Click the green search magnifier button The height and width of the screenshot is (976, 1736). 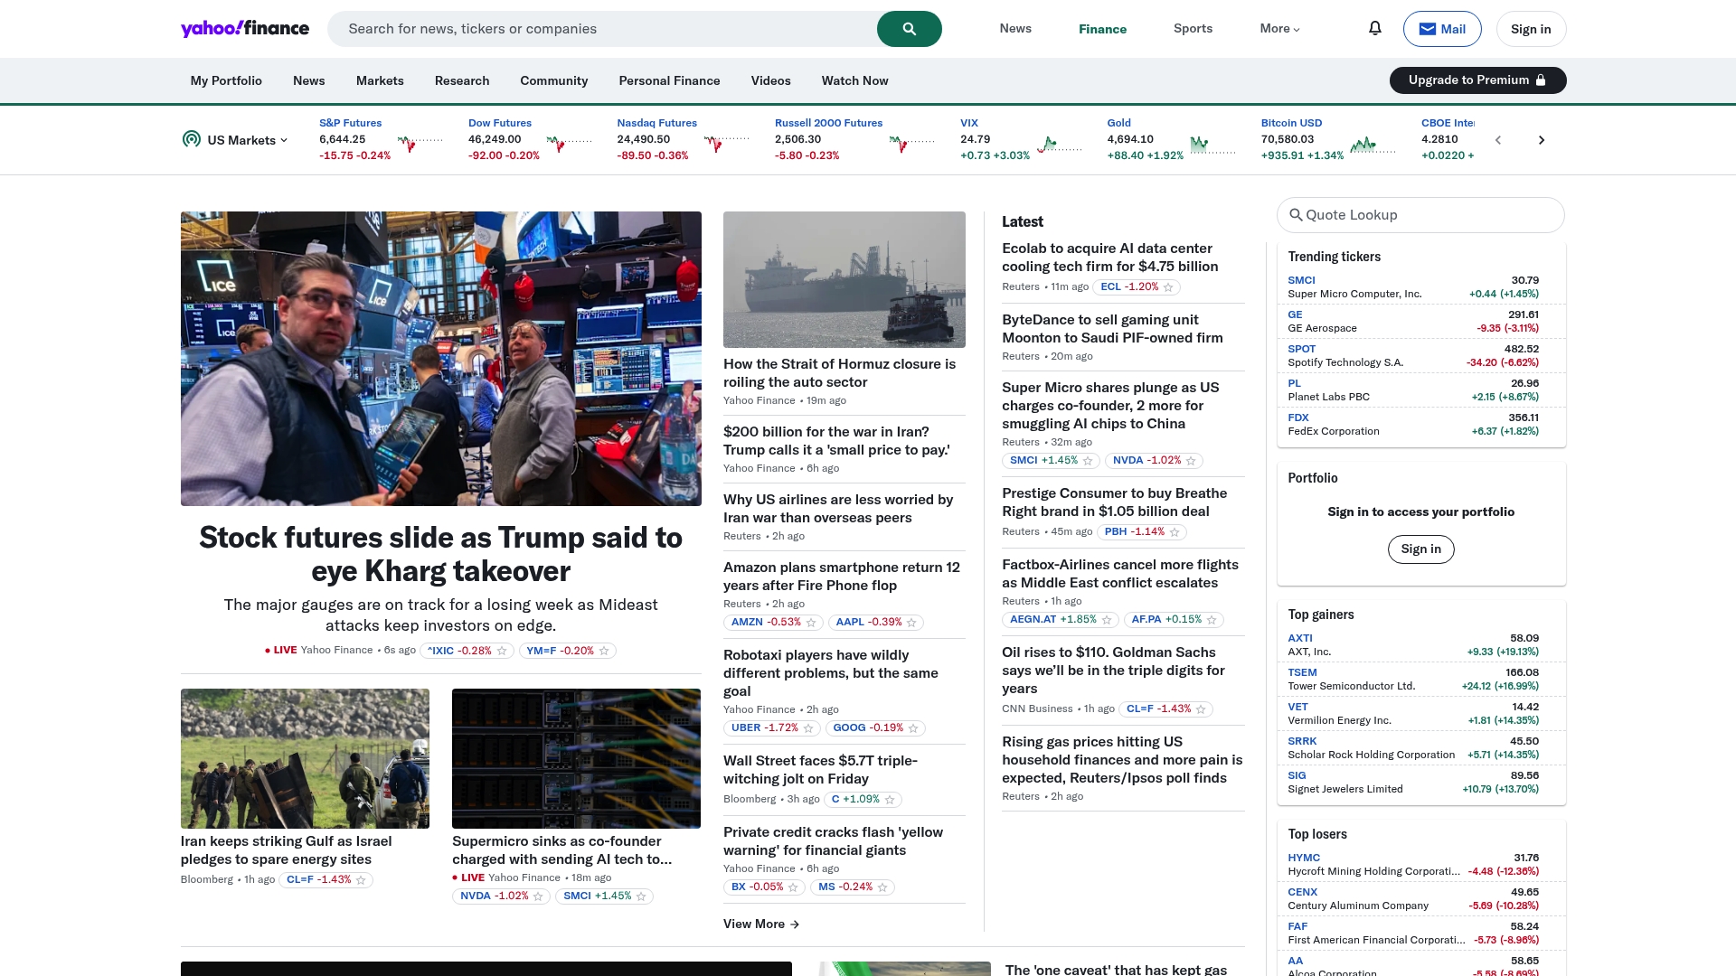point(909,29)
